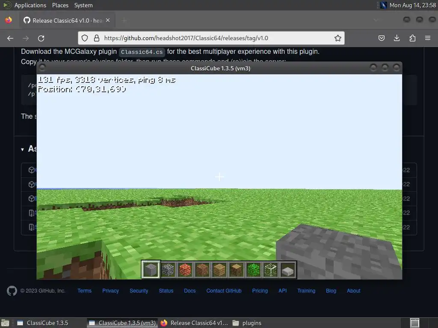
Task: Select the stone slab block in hotbar
Action: click(287, 270)
